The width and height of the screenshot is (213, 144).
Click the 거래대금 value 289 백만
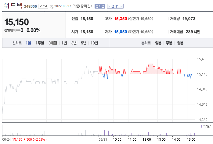click(193, 32)
